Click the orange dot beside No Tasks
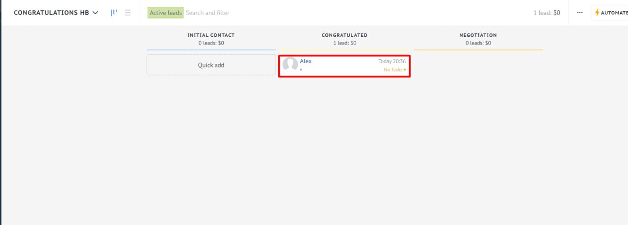The width and height of the screenshot is (628, 225). (405, 70)
